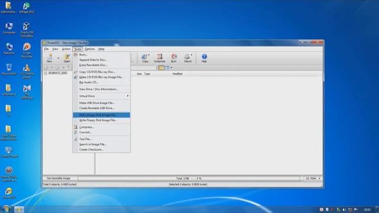
Task: Open the Windows Start button
Action: tap(6, 209)
